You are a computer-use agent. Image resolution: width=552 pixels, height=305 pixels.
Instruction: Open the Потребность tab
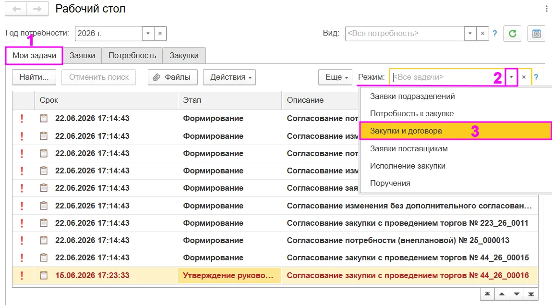pos(132,56)
